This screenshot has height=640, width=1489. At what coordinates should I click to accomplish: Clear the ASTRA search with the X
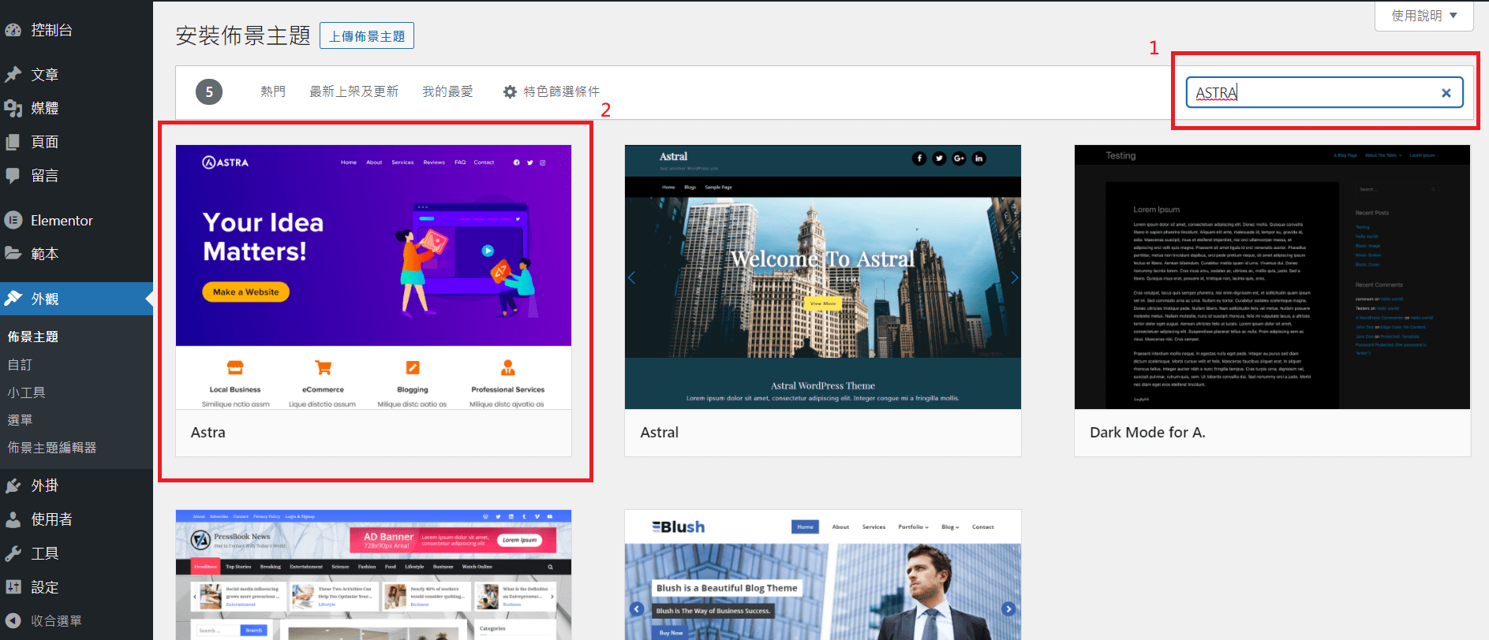(x=1446, y=93)
